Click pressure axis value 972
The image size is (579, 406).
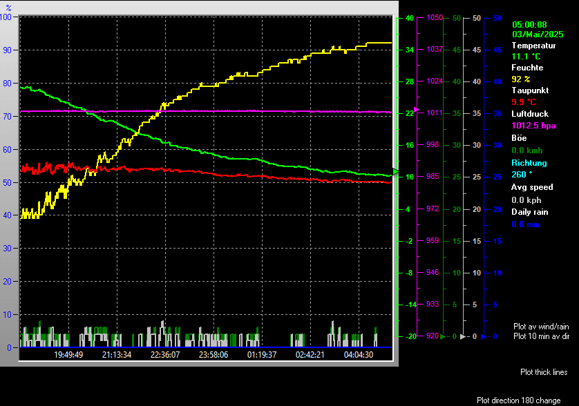(433, 209)
